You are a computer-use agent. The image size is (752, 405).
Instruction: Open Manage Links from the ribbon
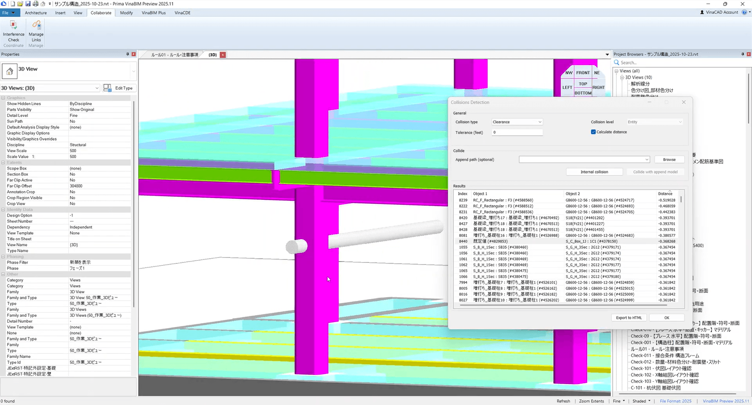36,25
